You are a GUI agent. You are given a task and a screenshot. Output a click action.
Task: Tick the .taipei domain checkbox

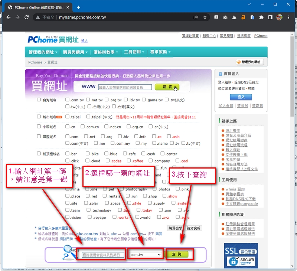click(x=68, y=117)
